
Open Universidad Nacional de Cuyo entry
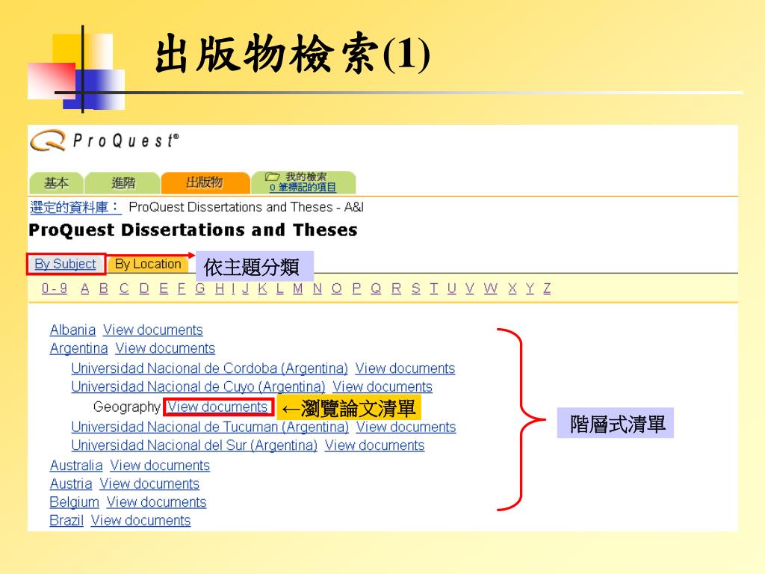[198, 387]
